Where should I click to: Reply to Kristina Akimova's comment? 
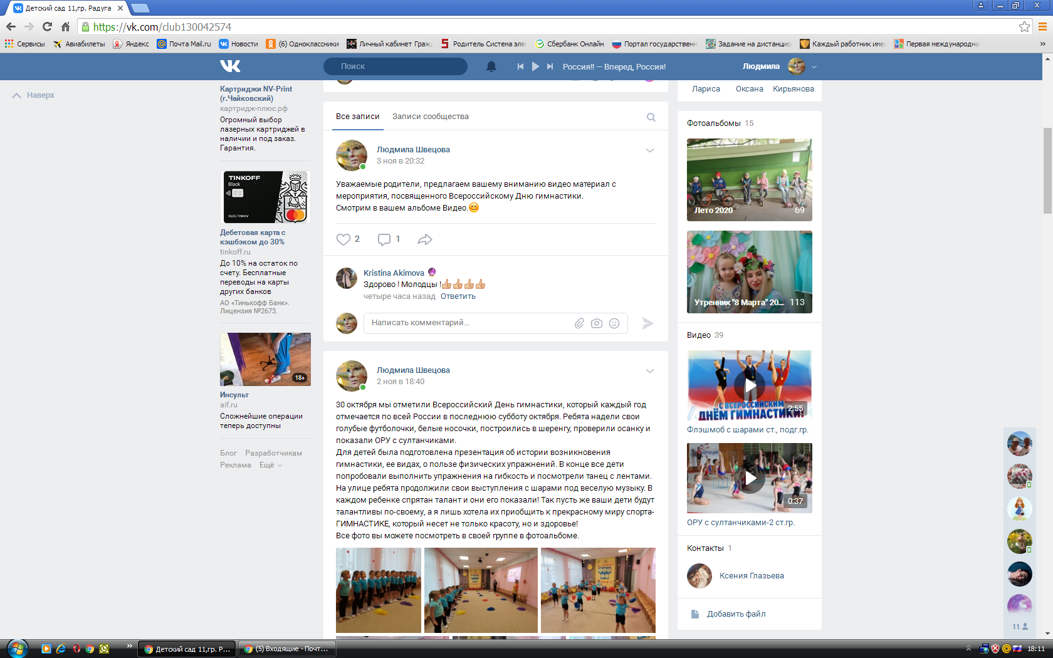click(458, 296)
